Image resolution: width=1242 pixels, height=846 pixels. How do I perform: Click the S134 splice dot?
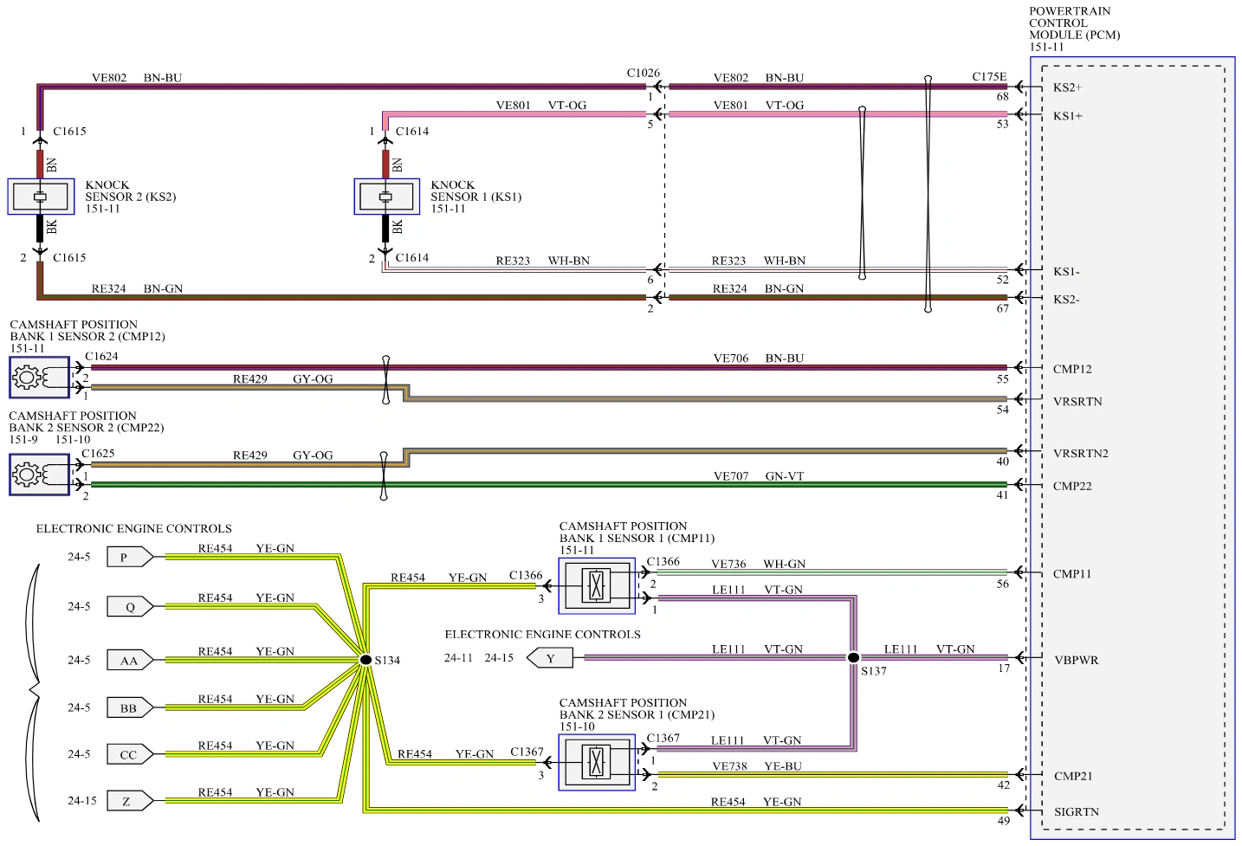[x=365, y=660]
